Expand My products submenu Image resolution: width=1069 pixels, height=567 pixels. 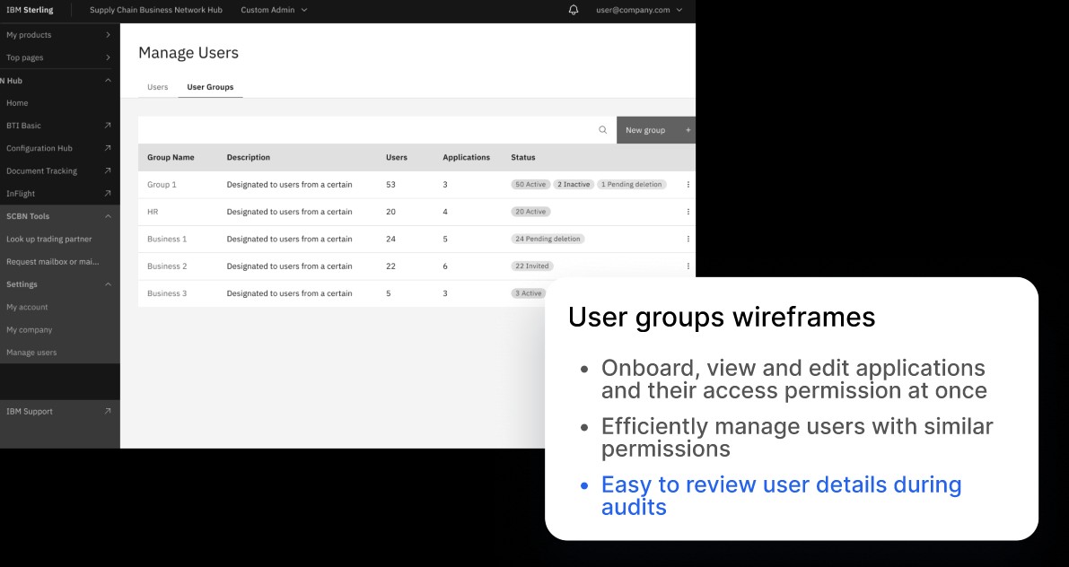(x=60, y=35)
